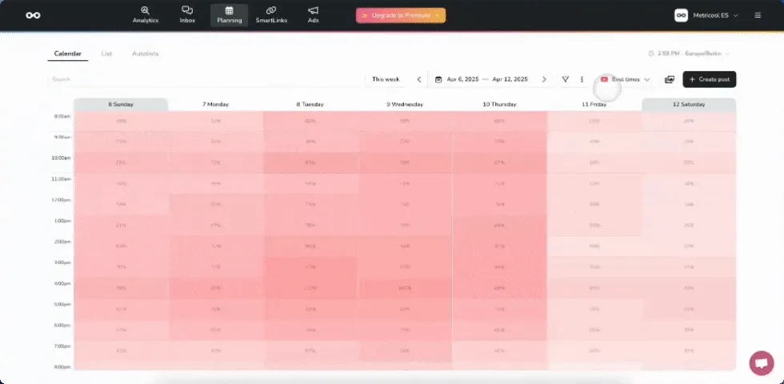Image resolution: width=784 pixels, height=384 pixels.
Task: Open the Ads section
Action: 313,14
